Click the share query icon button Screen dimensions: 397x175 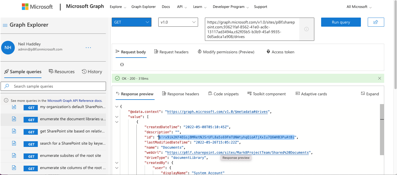point(376,22)
